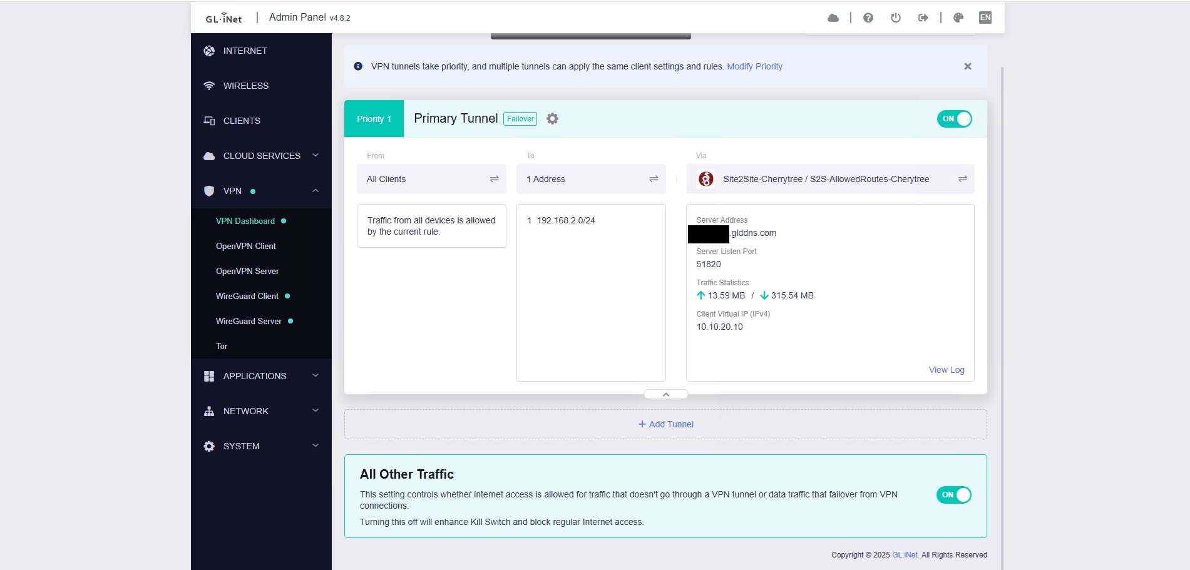The image size is (1190, 570).
Task: Collapse the Primary Tunnel details panel
Action: point(665,394)
